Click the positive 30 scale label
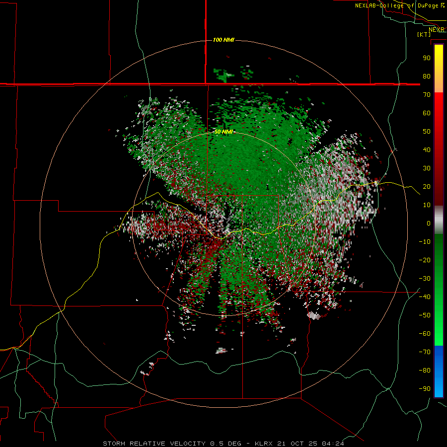Image resolution: width=447 pixels, height=447 pixels. pyautogui.click(x=427, y=168)
